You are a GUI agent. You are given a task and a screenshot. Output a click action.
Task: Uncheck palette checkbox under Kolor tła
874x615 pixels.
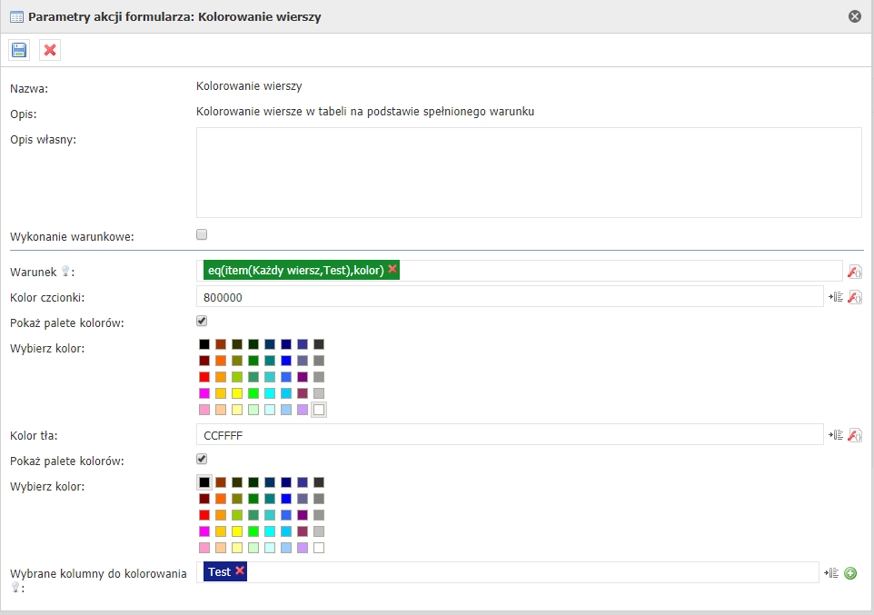202,459
